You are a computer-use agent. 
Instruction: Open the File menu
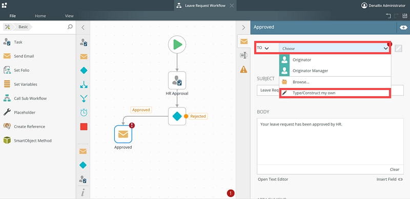pyautogui.click(x=12, y=16)
